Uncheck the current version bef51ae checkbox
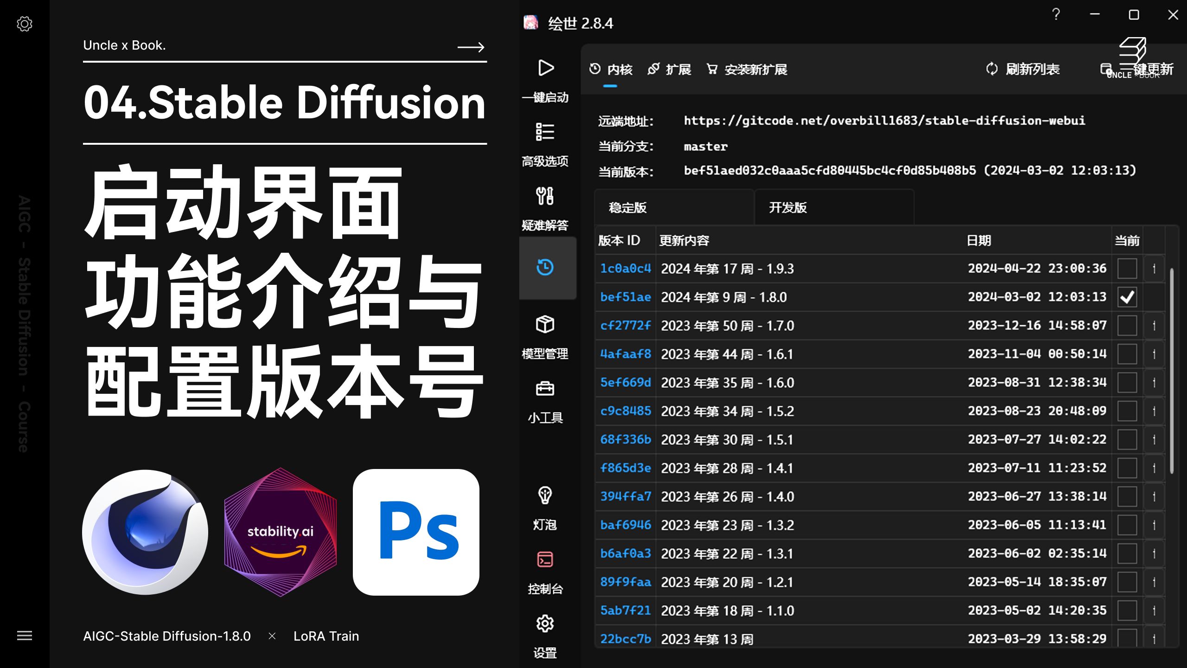The height and width of the screenshot is (668, 1187). (x=1128, y=297)
